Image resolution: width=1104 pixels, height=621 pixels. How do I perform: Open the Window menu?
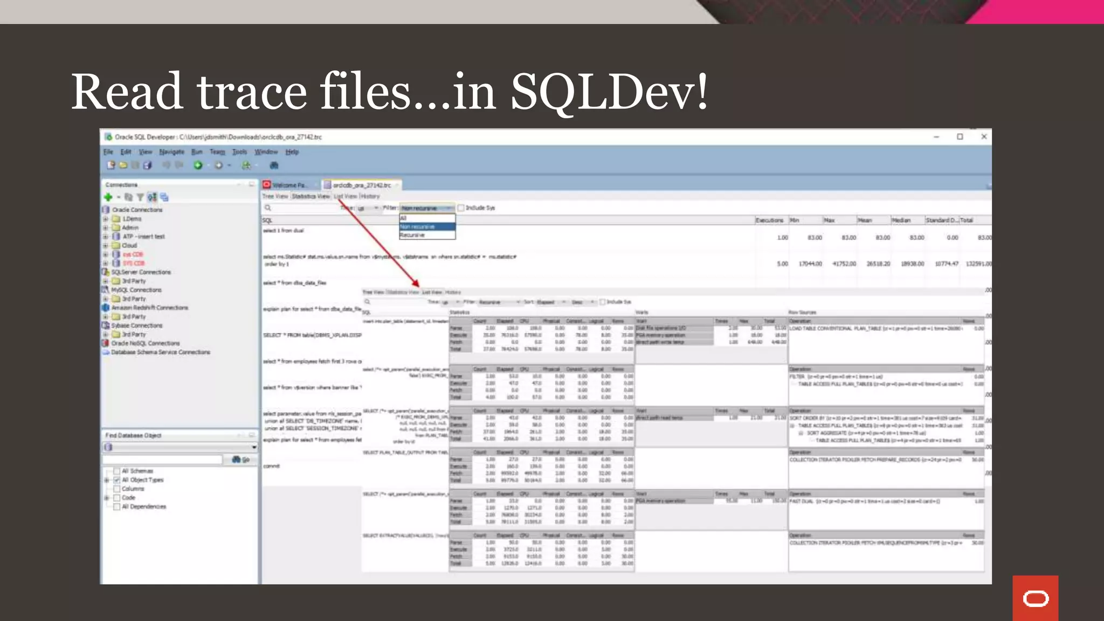pos(266,152)
